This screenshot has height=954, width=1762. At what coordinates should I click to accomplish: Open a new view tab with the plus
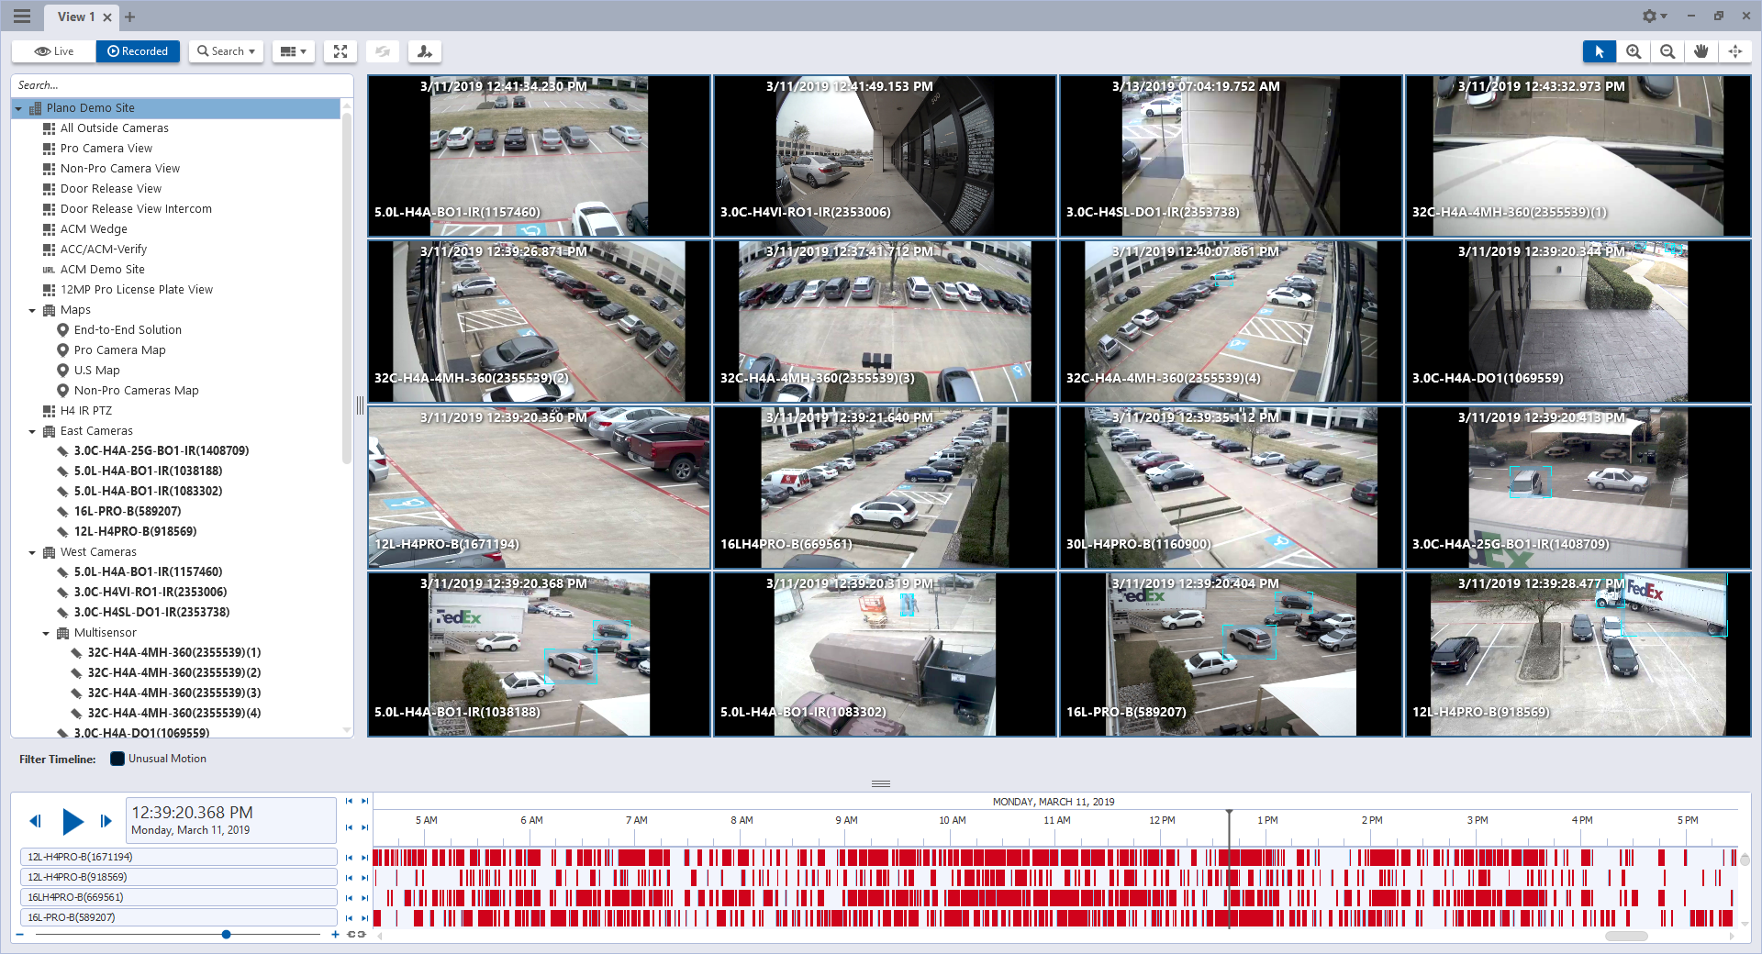pos(129,17)
